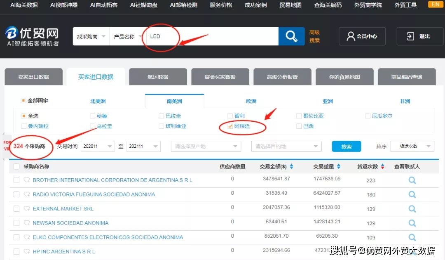Open 请选择原产地 origin dropdown
This screenshot has height=260, width=445.
[x=206, y=147]
